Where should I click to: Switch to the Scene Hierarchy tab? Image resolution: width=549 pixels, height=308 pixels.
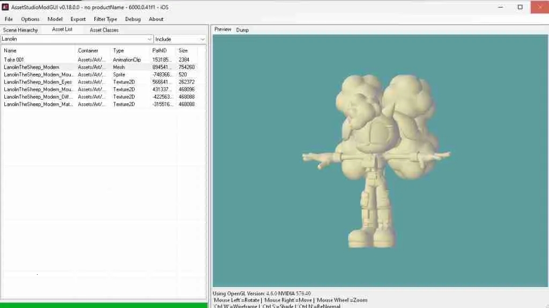click(x=20, y=30)
